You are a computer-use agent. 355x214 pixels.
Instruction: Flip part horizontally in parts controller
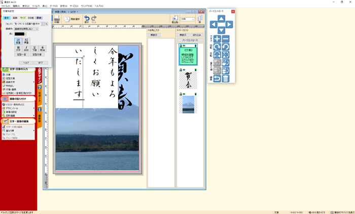[217, 55]
